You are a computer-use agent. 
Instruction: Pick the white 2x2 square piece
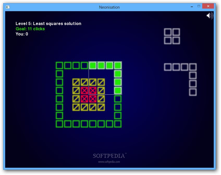coord(172,36)
